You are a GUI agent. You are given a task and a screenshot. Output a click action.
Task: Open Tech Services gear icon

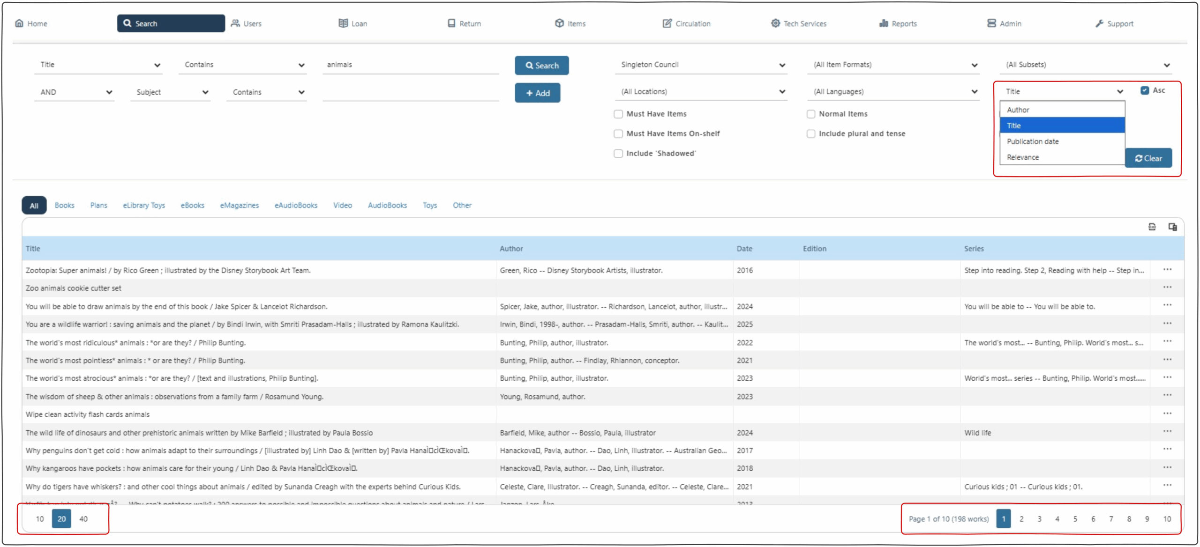775,23
